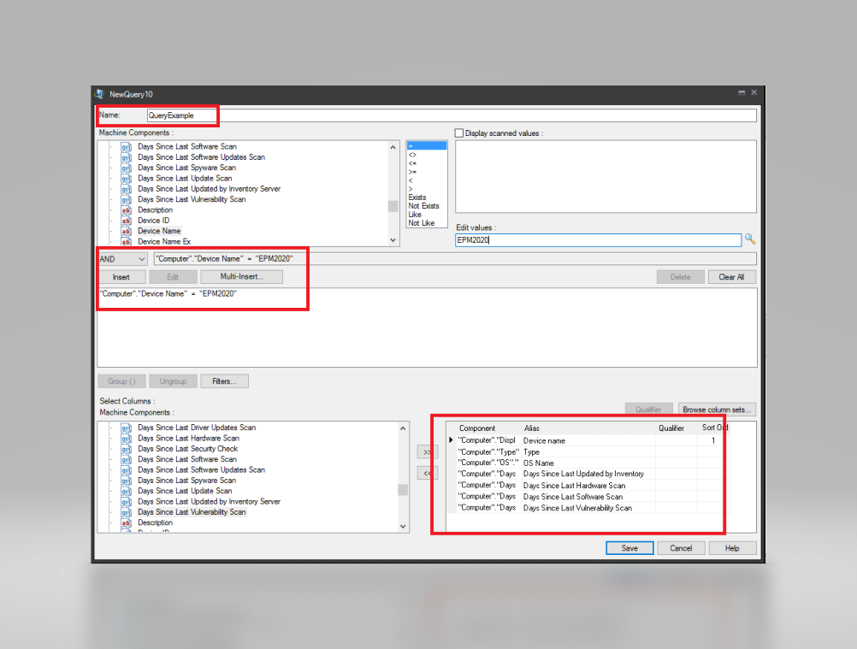Image resolution: width=857 pixels, height=649 pixels.
Task: Open the AND logic operator dropdown
Action: tap(142, 258)
